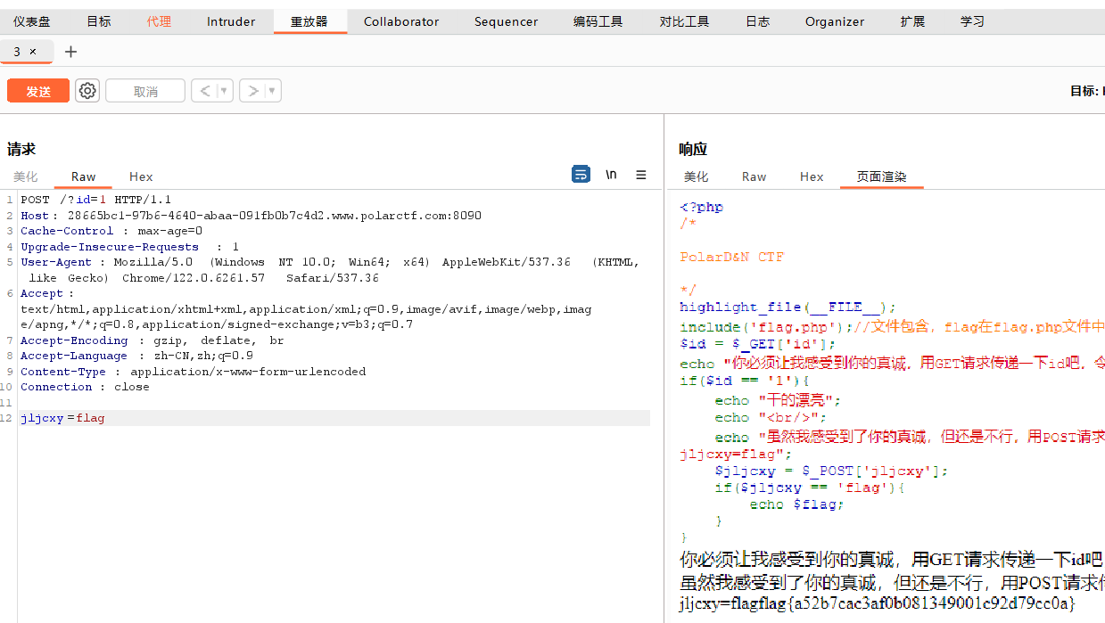
Task: Switch response view to 美化 pretty
Action: 696,176
